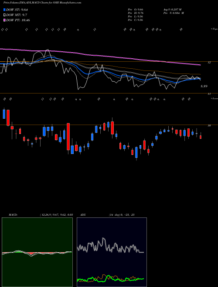Click the 12 price axis label
The width and height of the screenshot is (218, 287).
click(209, 63)
